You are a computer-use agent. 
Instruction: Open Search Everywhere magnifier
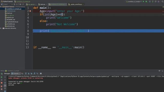pos(162,2)
